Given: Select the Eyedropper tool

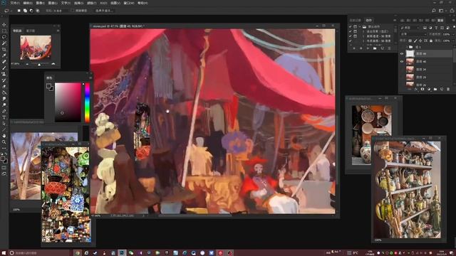Looking at the screenshot, I should 4,55.
